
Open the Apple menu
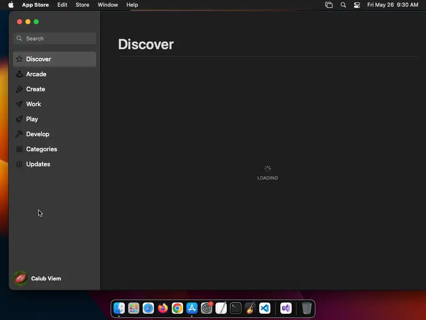pyautogui.click(x=11, y=5)
